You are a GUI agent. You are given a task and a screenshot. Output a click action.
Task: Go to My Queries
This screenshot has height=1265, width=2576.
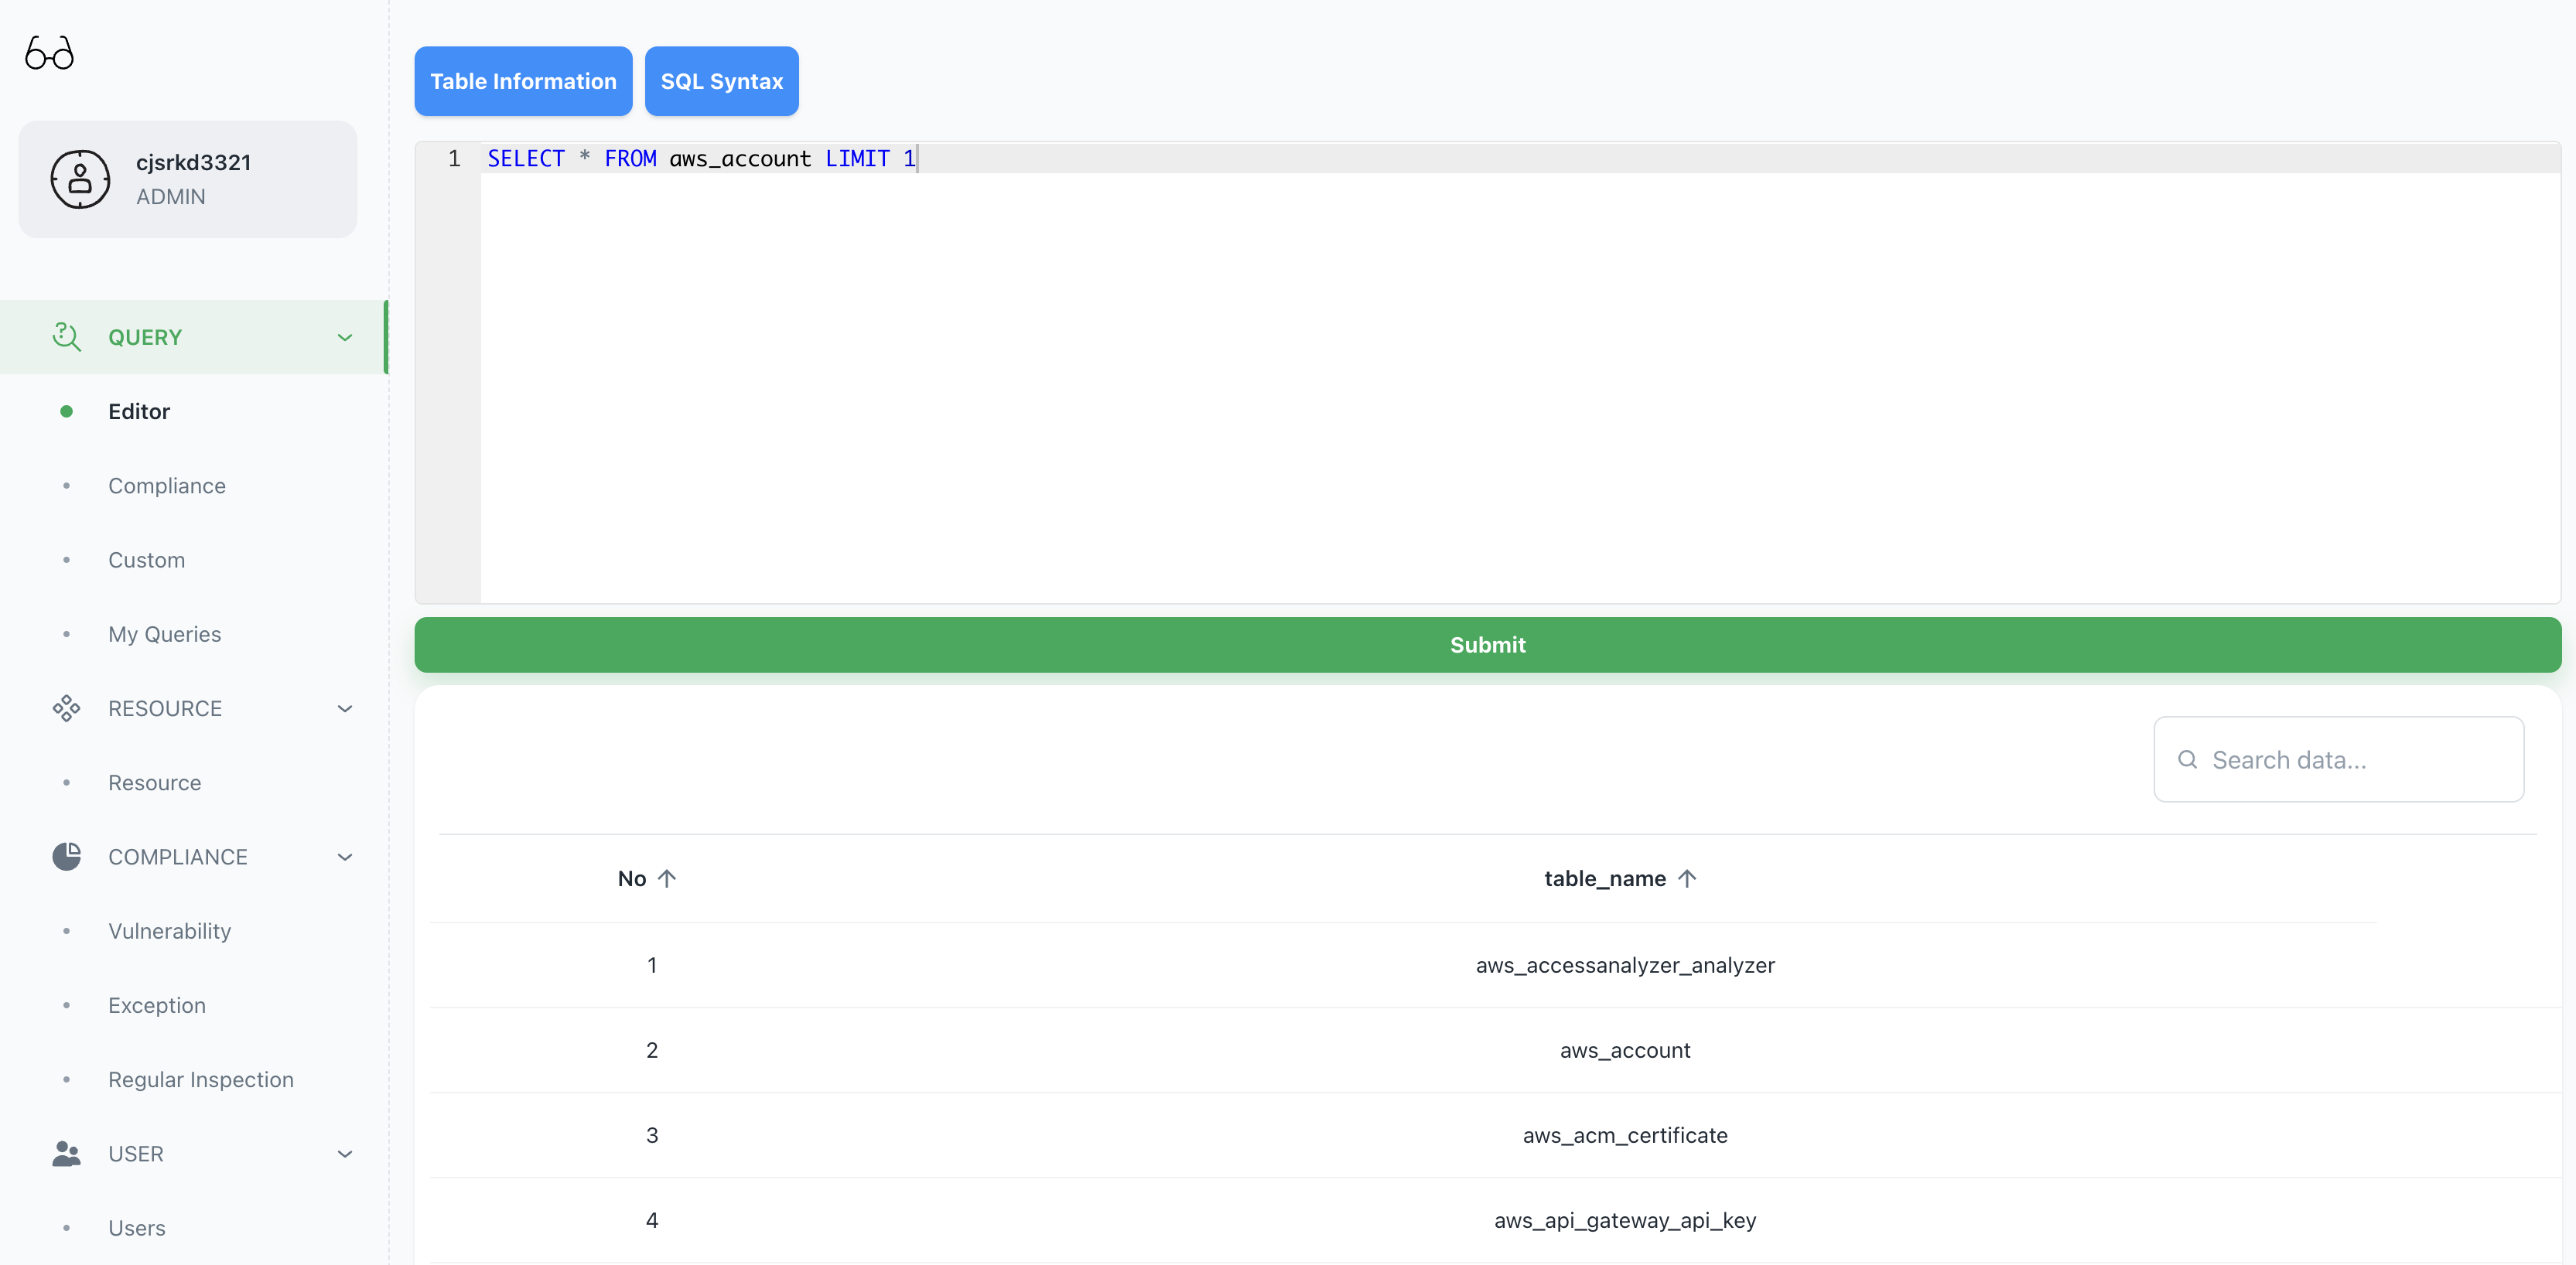tap(165, 633)
